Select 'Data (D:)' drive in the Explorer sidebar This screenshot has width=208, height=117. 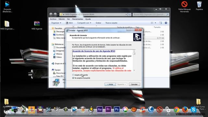point(58,76)
